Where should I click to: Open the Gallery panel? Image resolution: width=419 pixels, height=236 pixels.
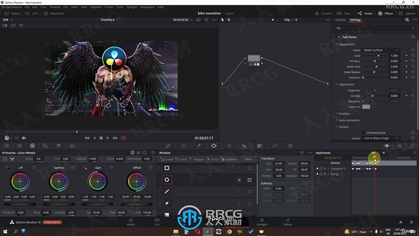pyautogui.click(x=12, y=13)
